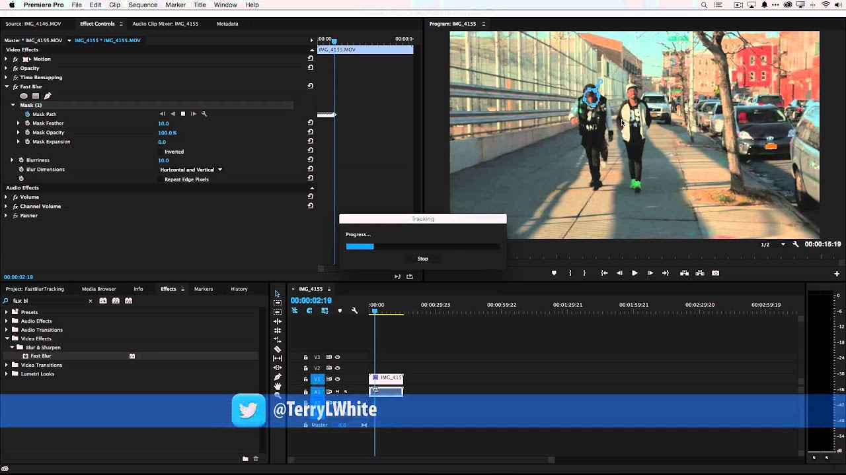Mark Out point in Program monitor

(584, 273)
